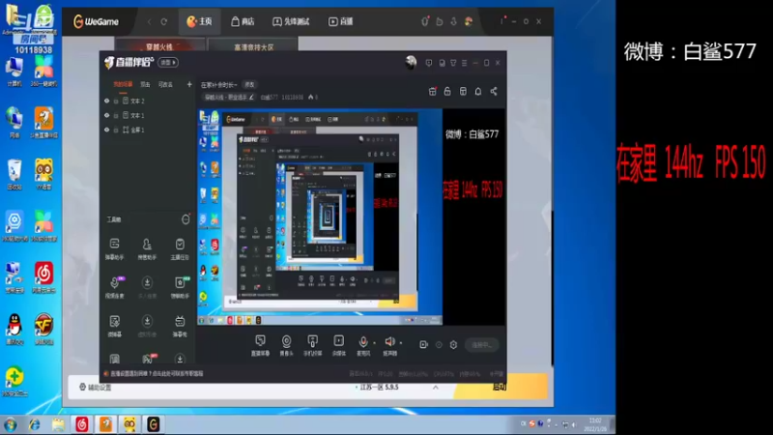The width and height of the screenshot is (773, 435).
Task: Open the QQ penguin desktop icon
Action: pyautogui.click(x=14, y=330)
